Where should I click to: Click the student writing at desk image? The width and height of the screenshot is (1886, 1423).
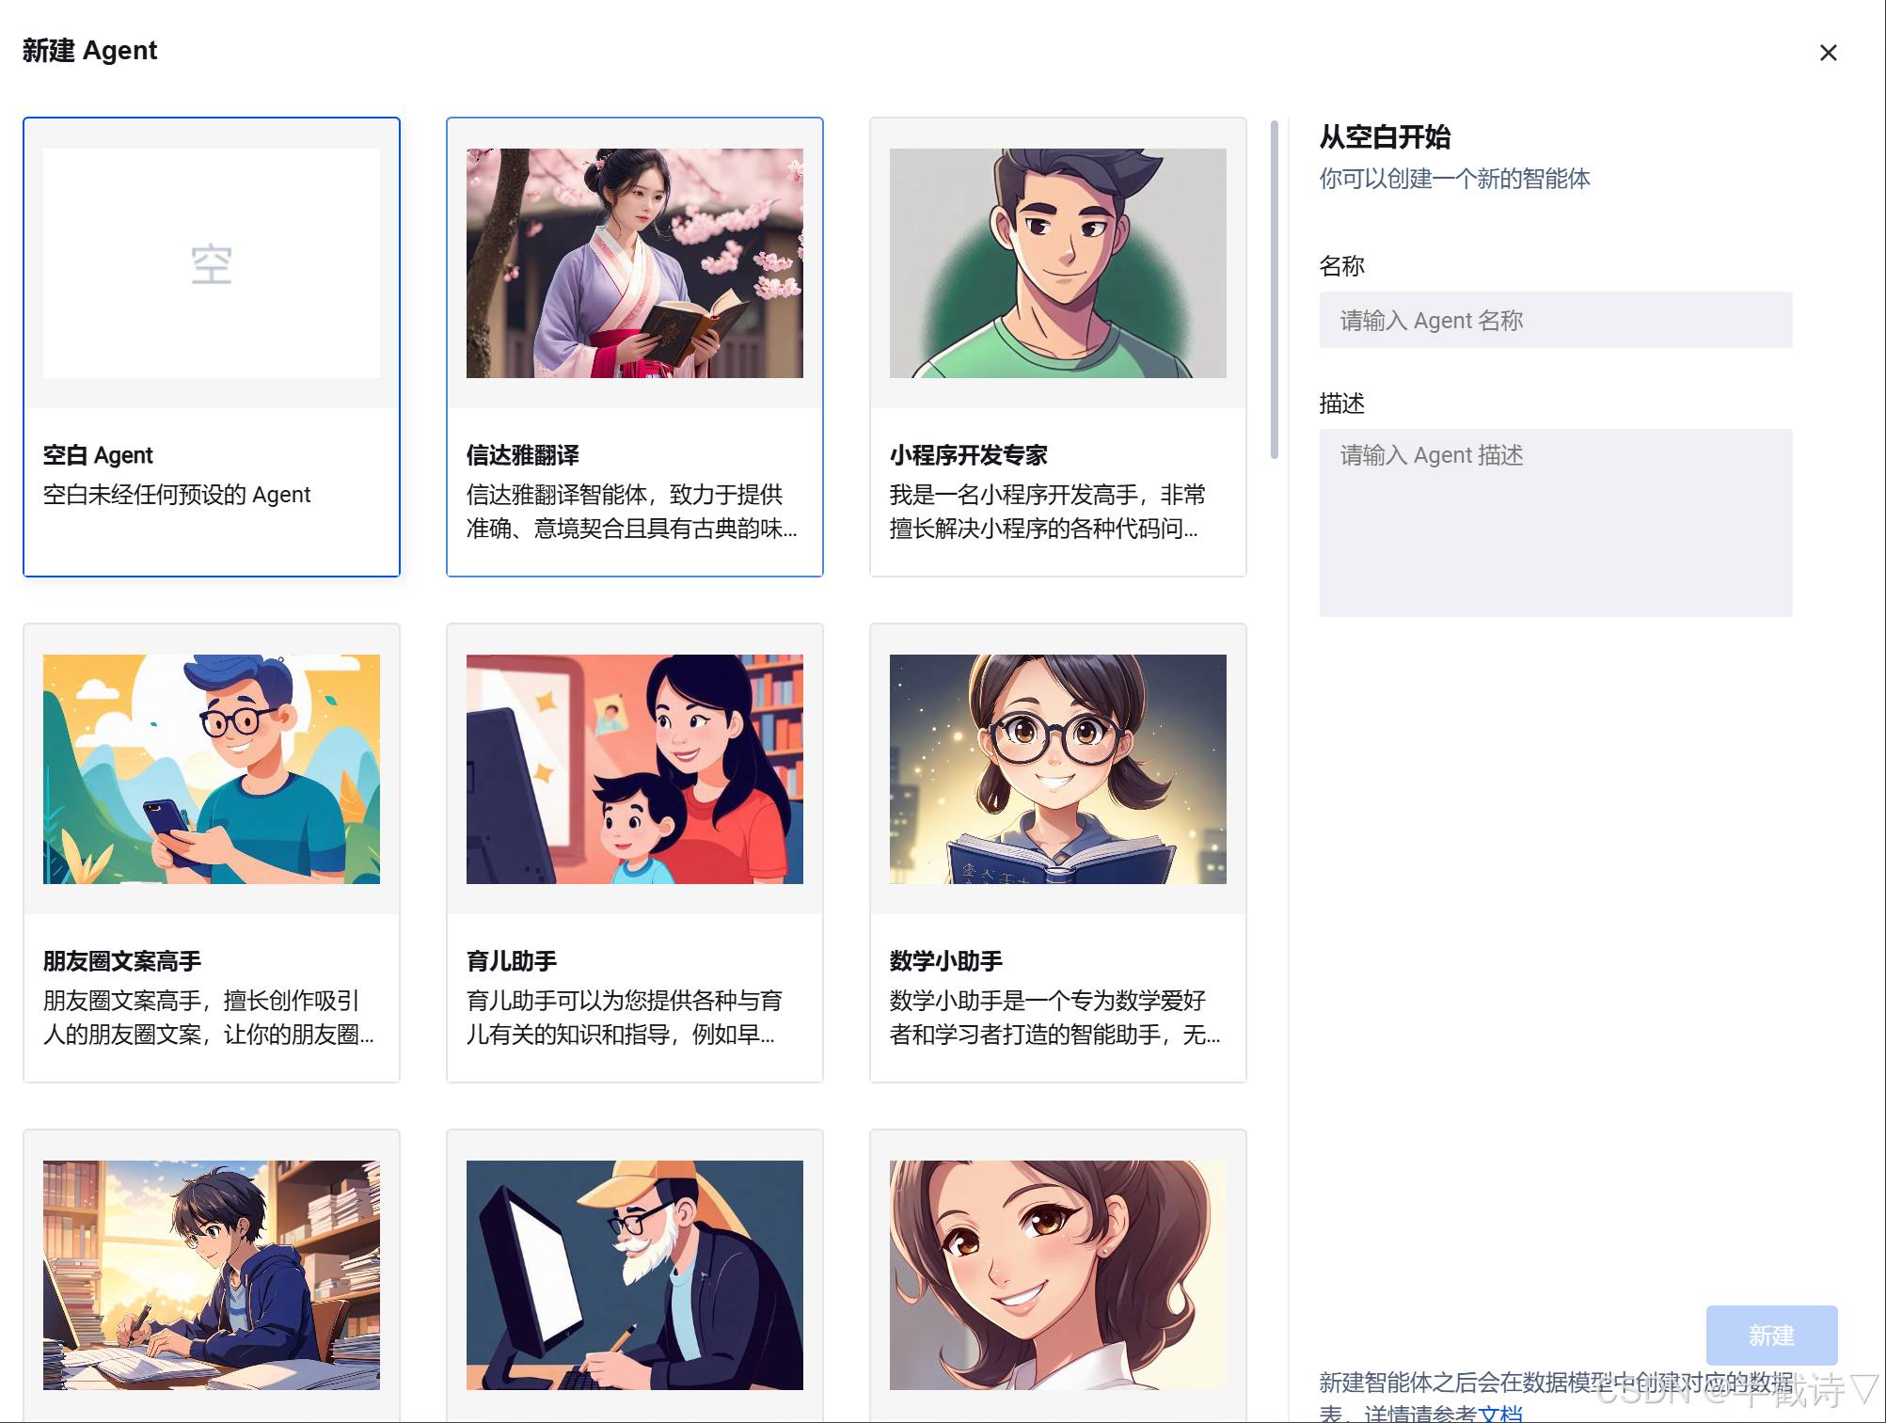[x=212, y=1275]
